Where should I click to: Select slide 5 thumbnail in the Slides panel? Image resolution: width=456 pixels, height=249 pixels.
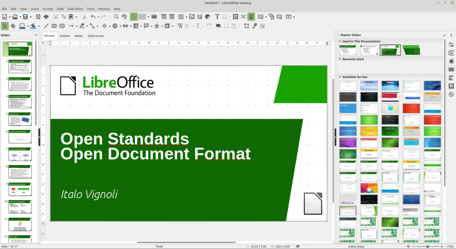(20, 119)
